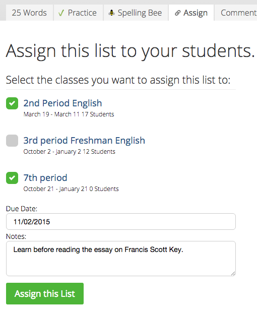
Task: Uncheck the 7th period checkbox
Action: pos(12,178)
